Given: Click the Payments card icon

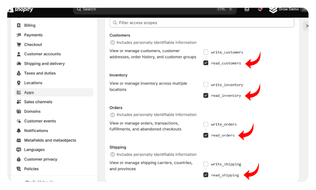Looking at the screenshot, I should 19,35.
